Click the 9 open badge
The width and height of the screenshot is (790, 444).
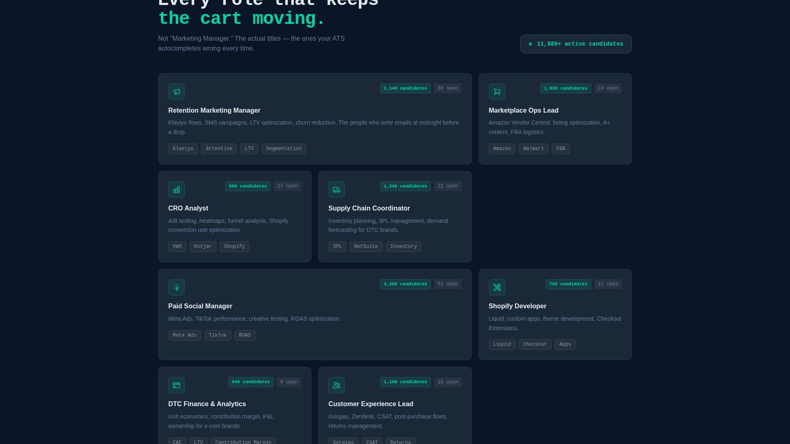point(289,382)
